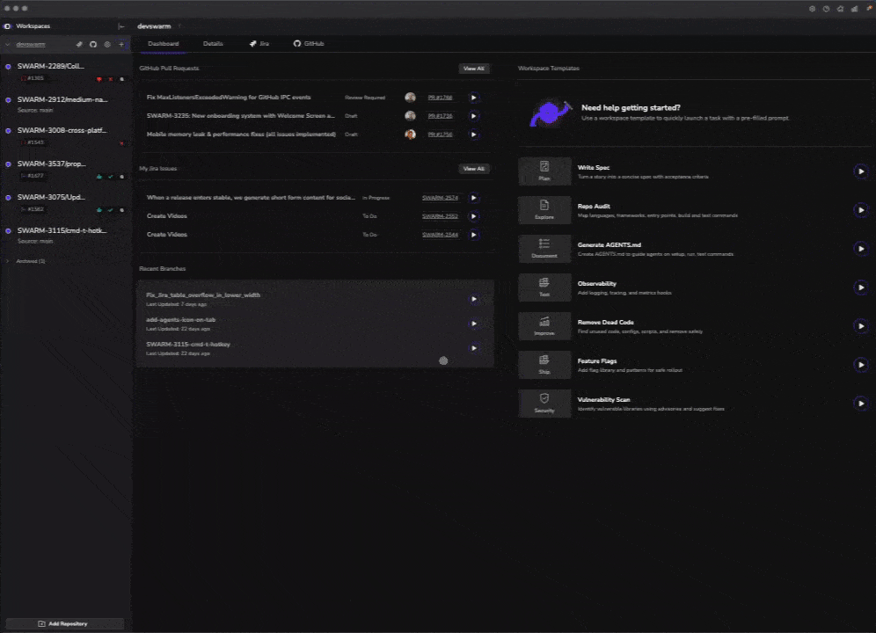876x633 pixels.
Task: Open PR #1756 link
Action: pos(441,135)
